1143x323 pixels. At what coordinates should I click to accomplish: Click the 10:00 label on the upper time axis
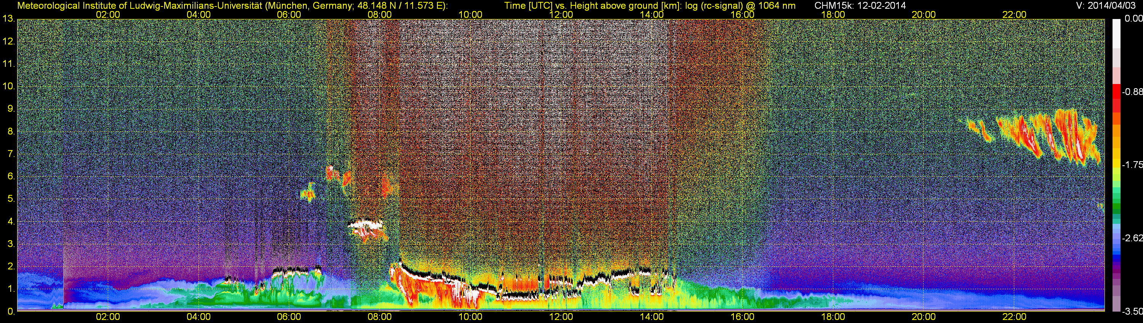[x=470, y=14]
